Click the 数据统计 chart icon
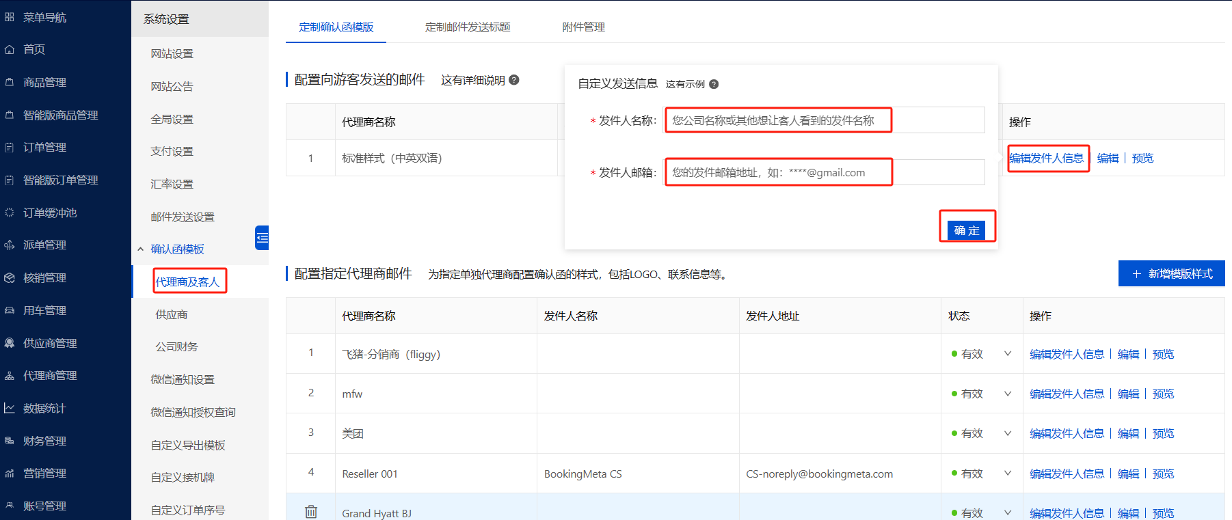Image resolution: width=1232 pixels, height=520 pixels. pyautogui.click(x=10, y=408)
